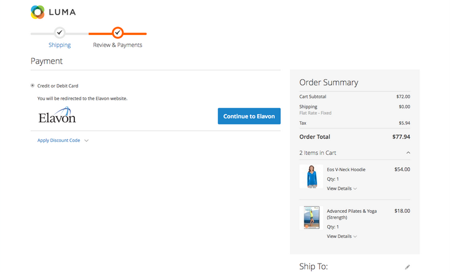This screenshot has width=450, height=272.
Task: Click the Luma logo icon
Action: [x=38, y=12]
